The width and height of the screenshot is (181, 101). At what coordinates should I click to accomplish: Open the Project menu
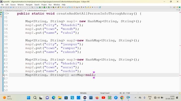coord(44,4)
